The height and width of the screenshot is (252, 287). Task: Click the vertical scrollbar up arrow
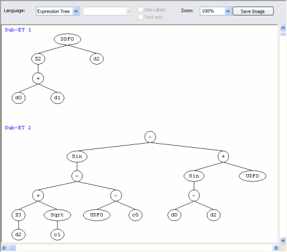(283, 28)
